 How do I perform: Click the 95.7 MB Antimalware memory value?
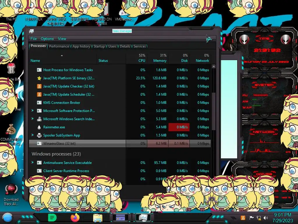(x=160, y=163)
